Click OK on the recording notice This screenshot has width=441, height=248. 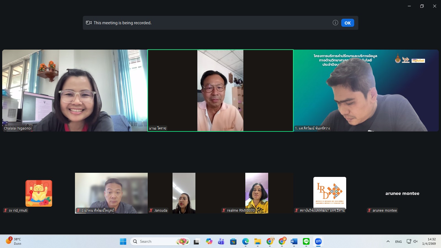(x=347, y=23)
